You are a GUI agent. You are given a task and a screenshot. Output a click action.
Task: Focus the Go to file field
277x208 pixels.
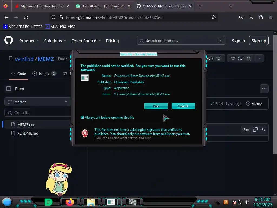(38, 113)
